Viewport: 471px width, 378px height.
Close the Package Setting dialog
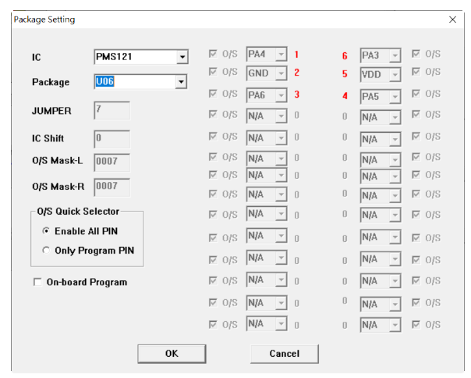(x=453, y=19)
